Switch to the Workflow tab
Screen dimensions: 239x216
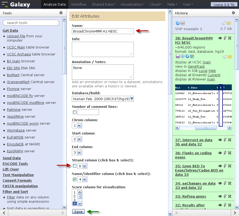click(79, 5)
